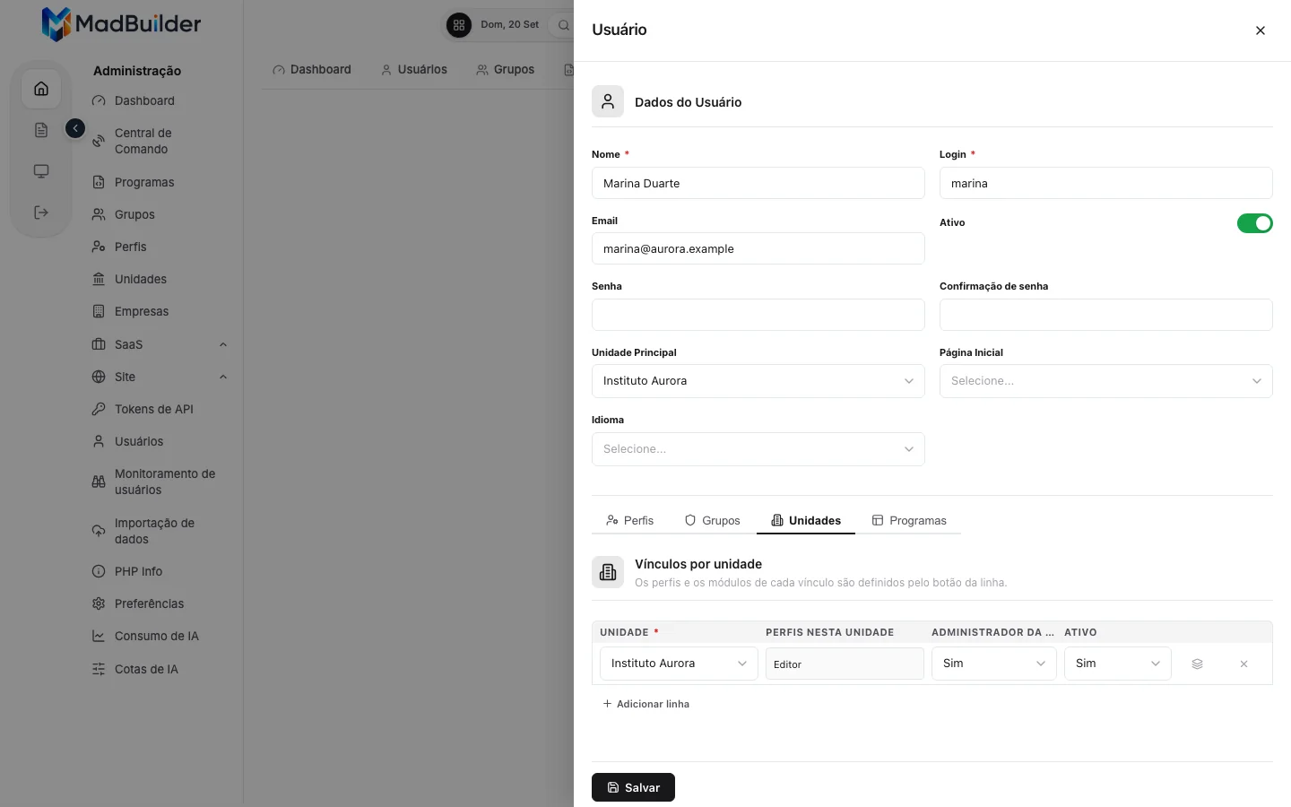Expand the Site menu in sidebar
This screenshot has height=807, width=1291.
[160, 377]
